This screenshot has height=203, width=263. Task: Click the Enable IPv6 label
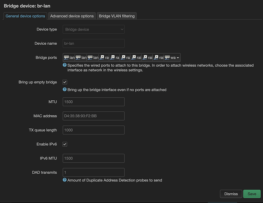pyautogui.click(x=47, y=144)
